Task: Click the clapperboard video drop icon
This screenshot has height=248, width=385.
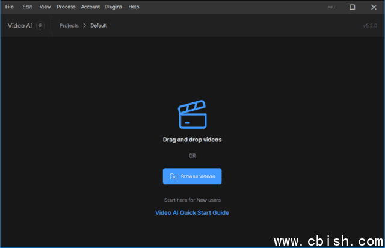Action: coord(192,114)
